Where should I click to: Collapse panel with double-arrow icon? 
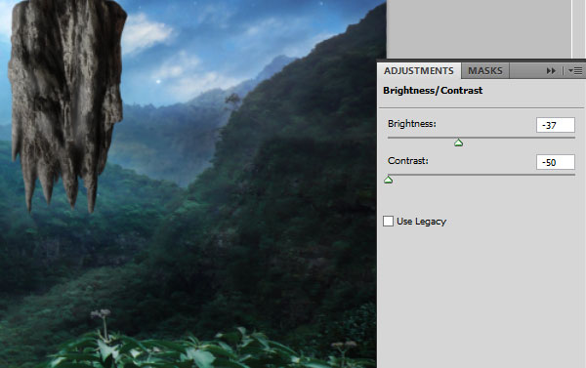pyautogui.click(x=551, y=70)
